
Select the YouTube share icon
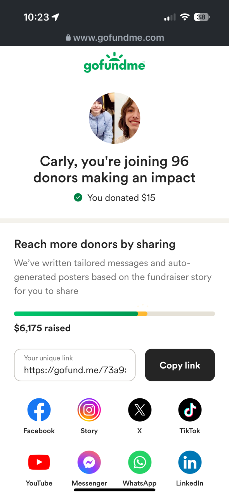39,462
